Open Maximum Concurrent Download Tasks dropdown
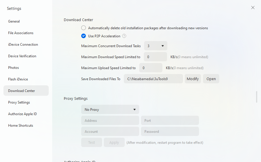This screenshot has height=162, width=261. 156,46
